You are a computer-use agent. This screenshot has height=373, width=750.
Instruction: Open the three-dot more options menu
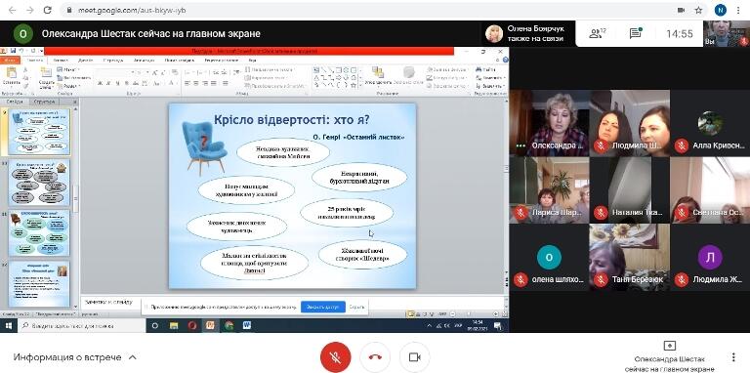click(x=733, y=357)
